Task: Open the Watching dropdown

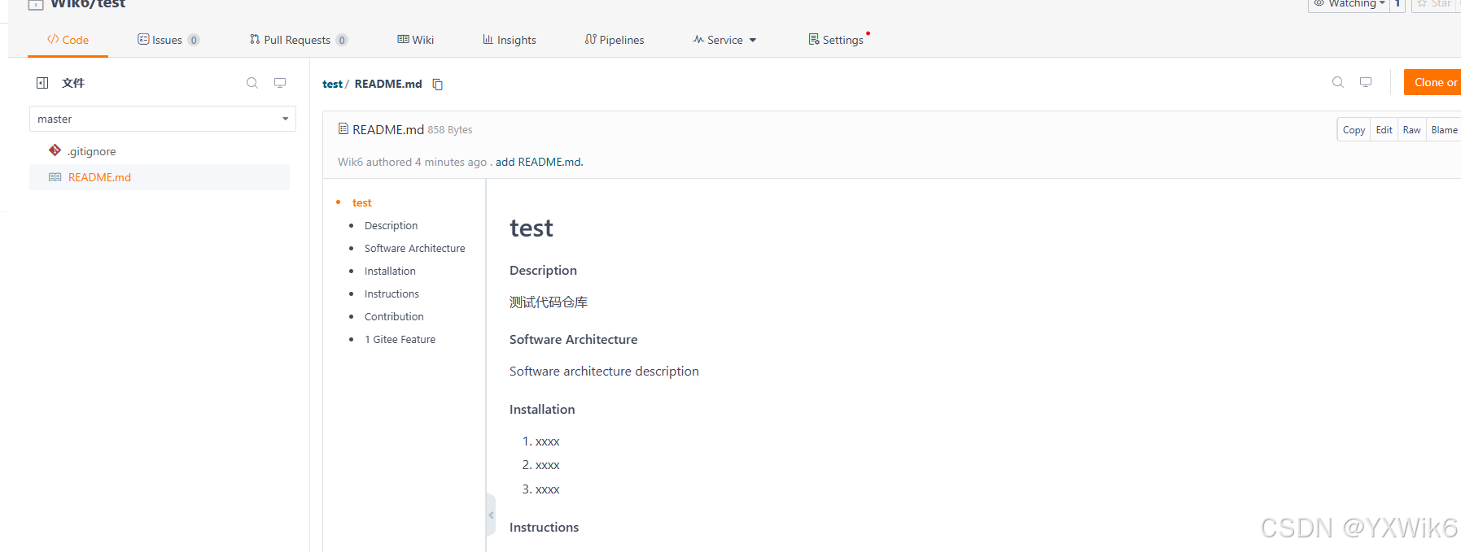Action: click(1349, 4)
